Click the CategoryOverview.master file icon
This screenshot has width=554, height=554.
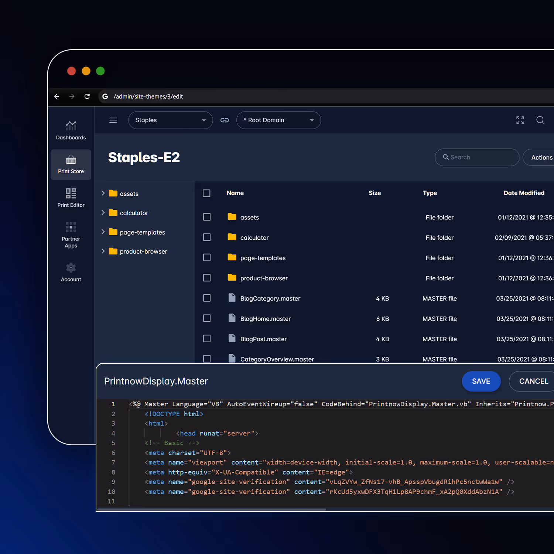pos(232,358)
